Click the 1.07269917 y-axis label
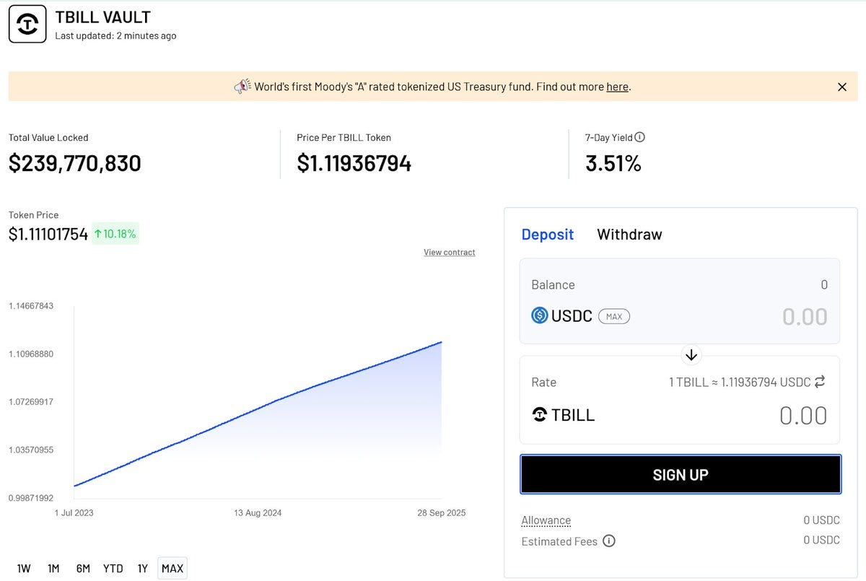The height and width of the screenshot is (581, 866). 31,402
